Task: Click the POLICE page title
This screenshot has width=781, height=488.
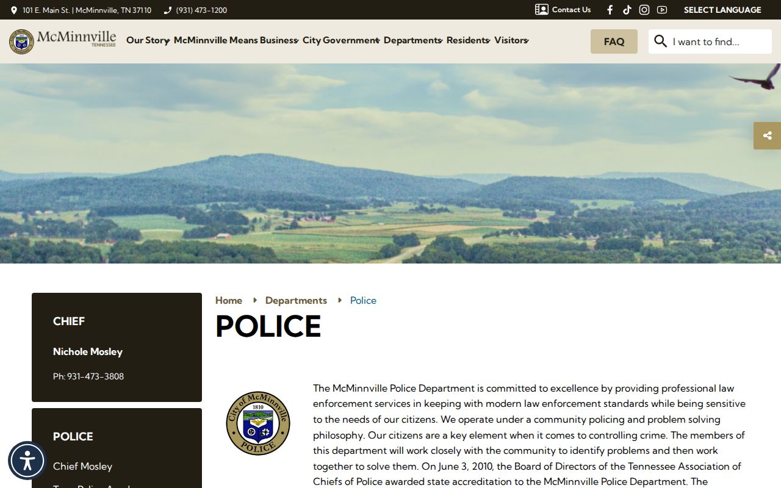Action: 268,326
